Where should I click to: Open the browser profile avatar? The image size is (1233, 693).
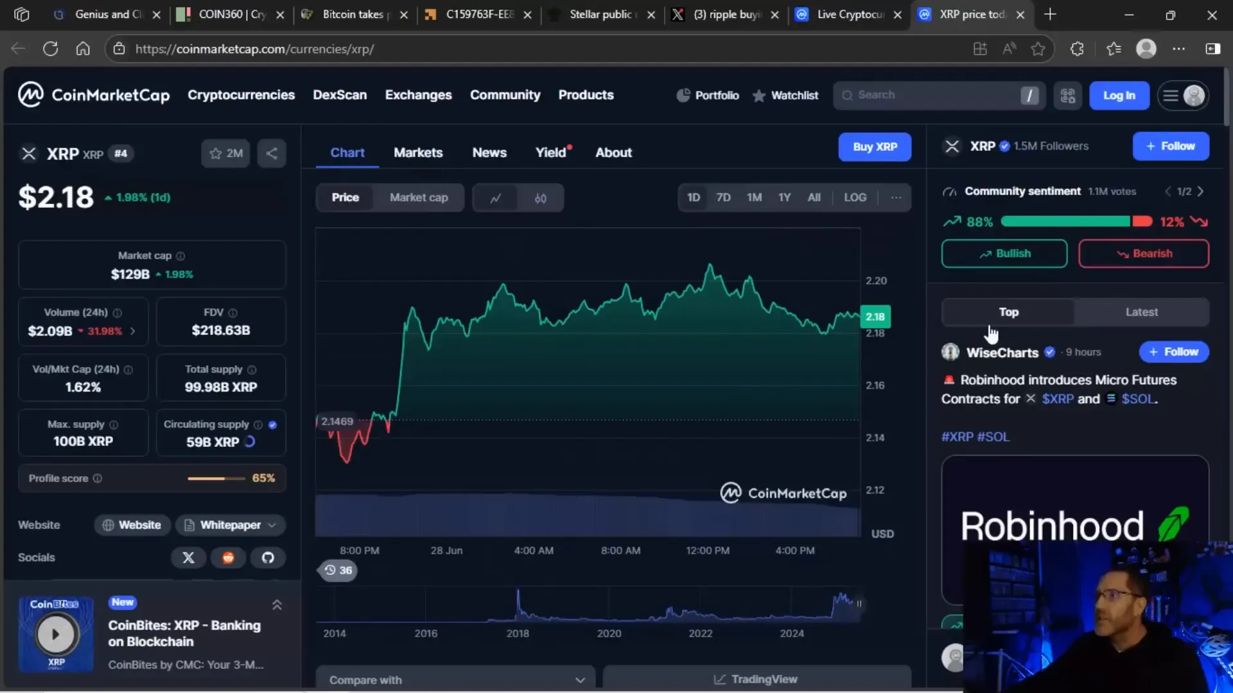click(x=1146, y=49)
